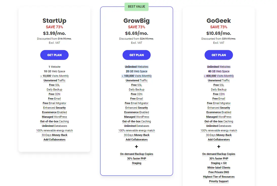
Task: Click Managed WordPress under GrowBig
Action: [x=136, y=117]
